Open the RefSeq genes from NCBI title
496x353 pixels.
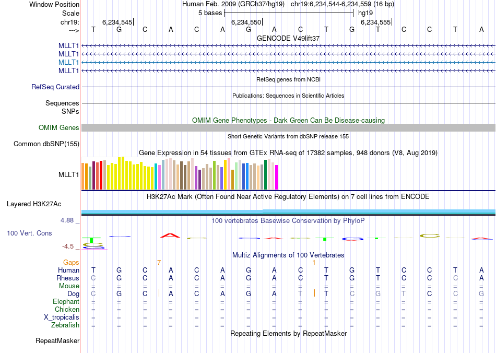288,79
